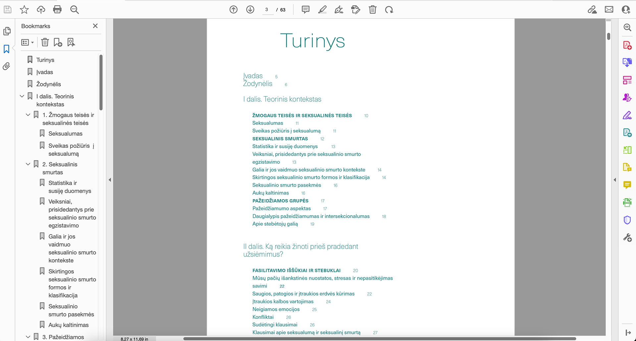The width and height of the screenshot is (636, 341).
Task: Add document to starred favorites
Action: click(24, 10)
